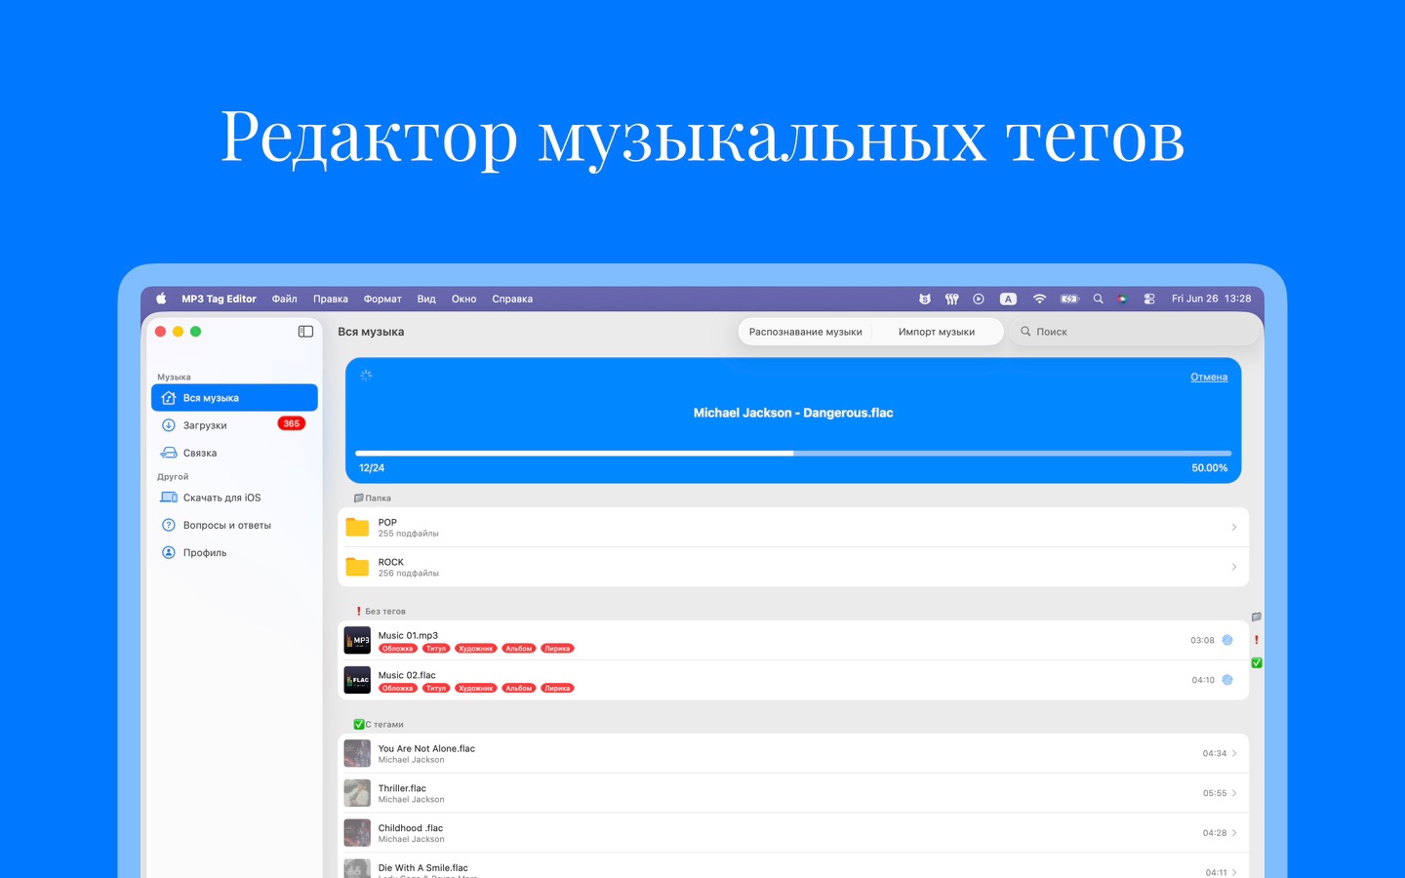This screenshot has width=1405, height=878.
Task: Click the Титул tag on Music 01.mp3
Action: point(436,649)
